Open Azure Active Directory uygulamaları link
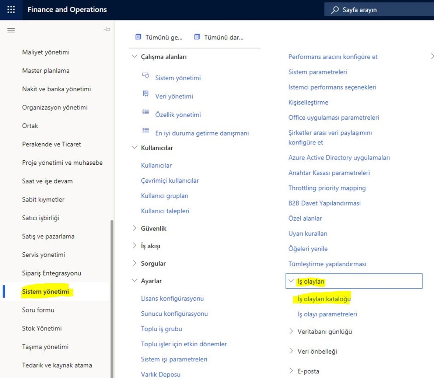434x378 pixels. 339,157
